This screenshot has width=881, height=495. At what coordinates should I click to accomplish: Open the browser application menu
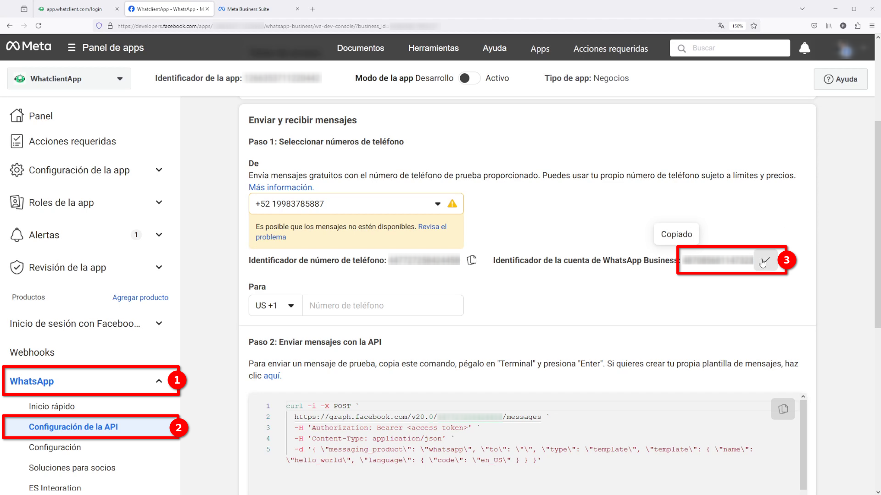(x=872, y=26)
